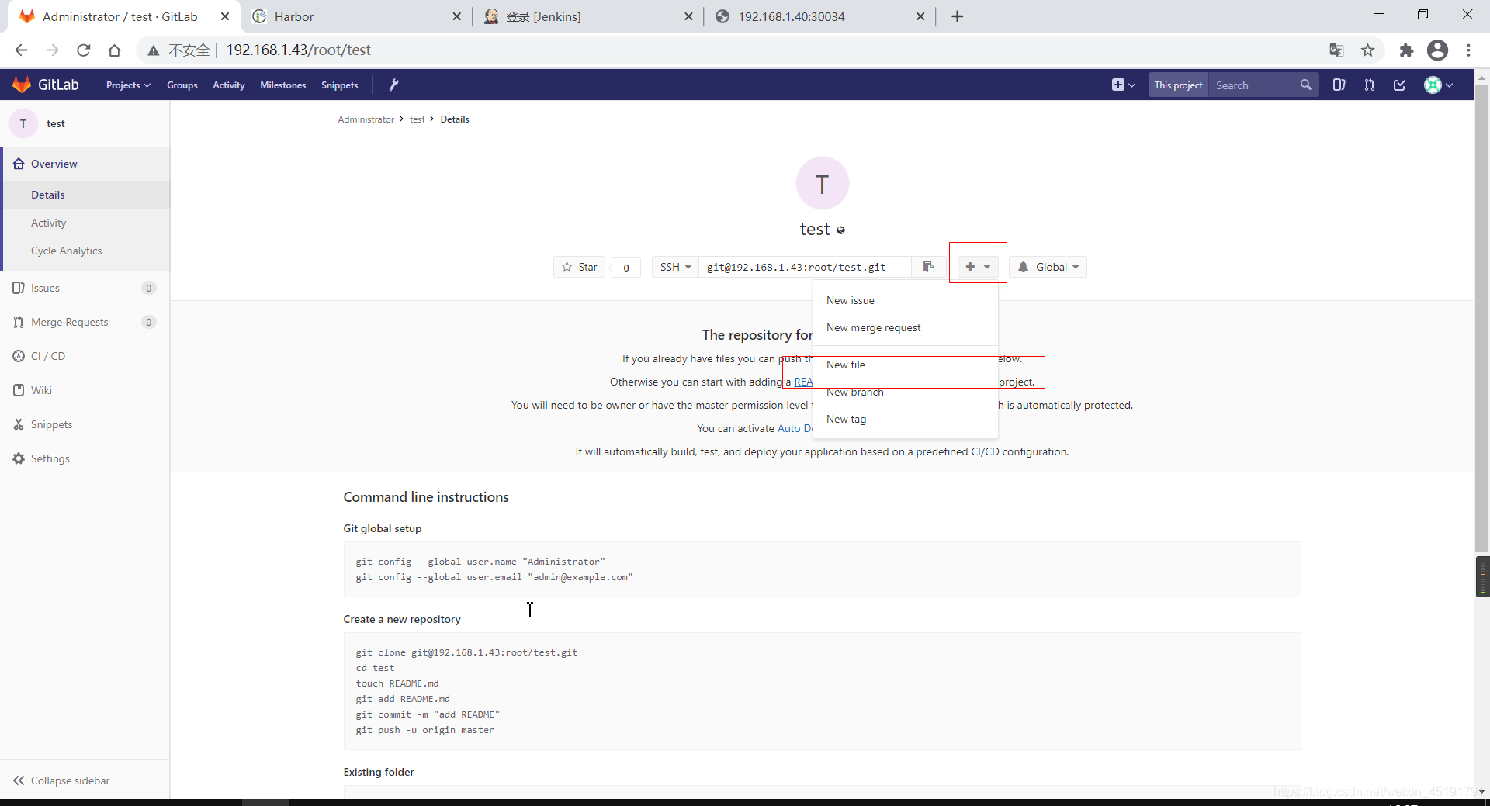Open Settings in the sidebar

[x=85, y=458]
